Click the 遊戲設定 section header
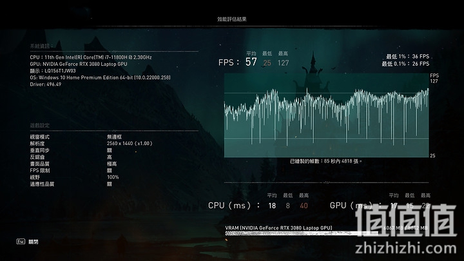 tap(40, 125)
